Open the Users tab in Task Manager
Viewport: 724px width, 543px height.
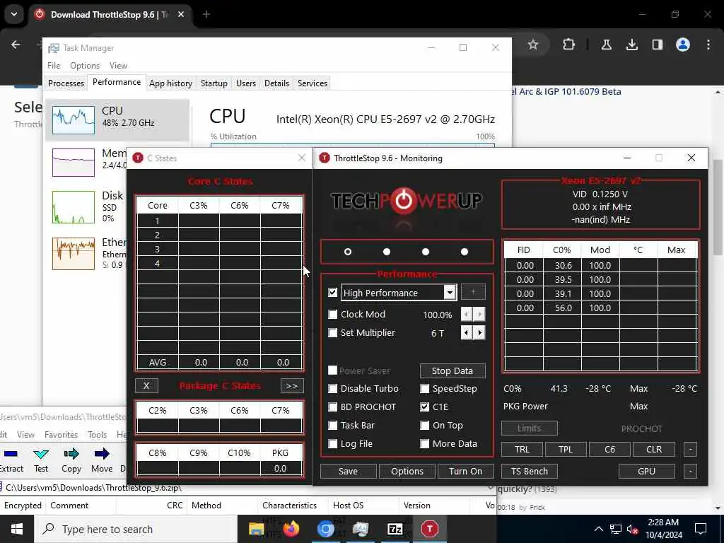pos(245,83)
